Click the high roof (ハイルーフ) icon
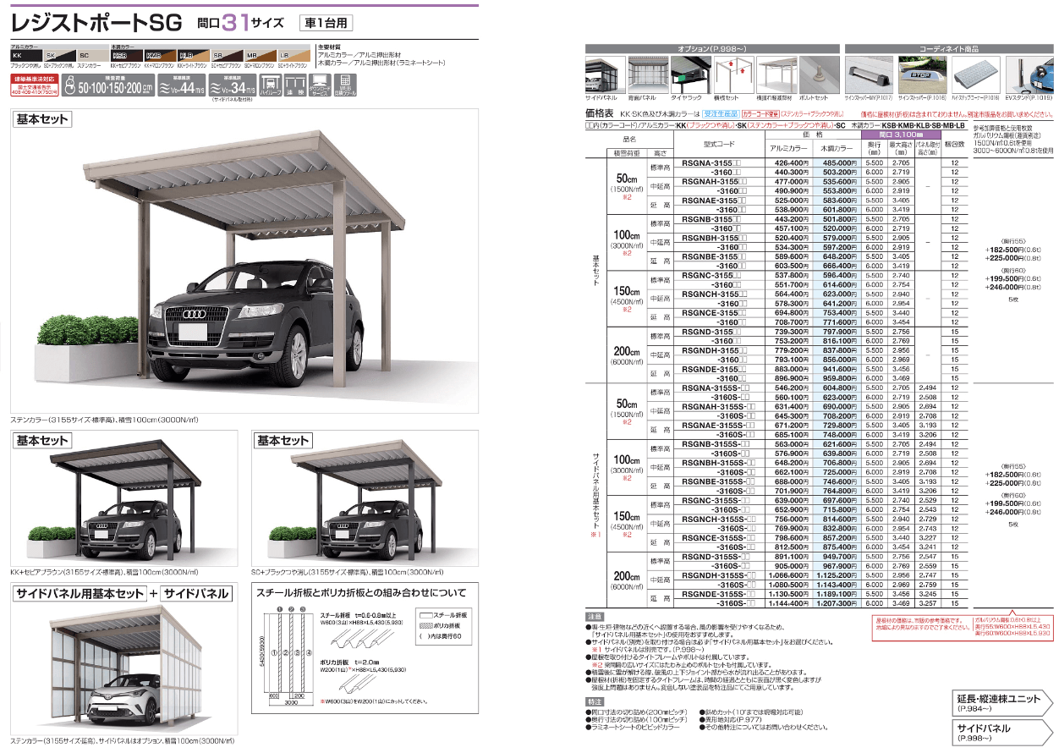The image size is (1059, 753). coord(272,85)
